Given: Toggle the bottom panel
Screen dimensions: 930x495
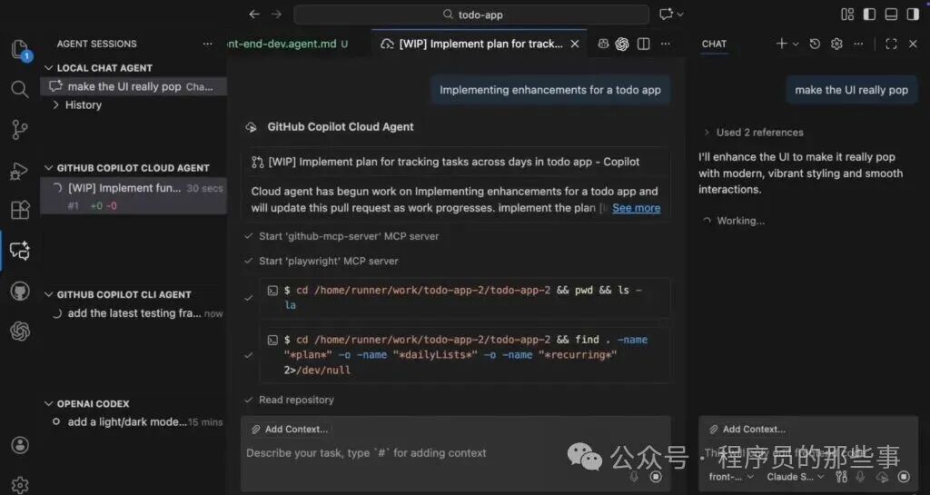Looking at the screenshot, I should 891,15.
